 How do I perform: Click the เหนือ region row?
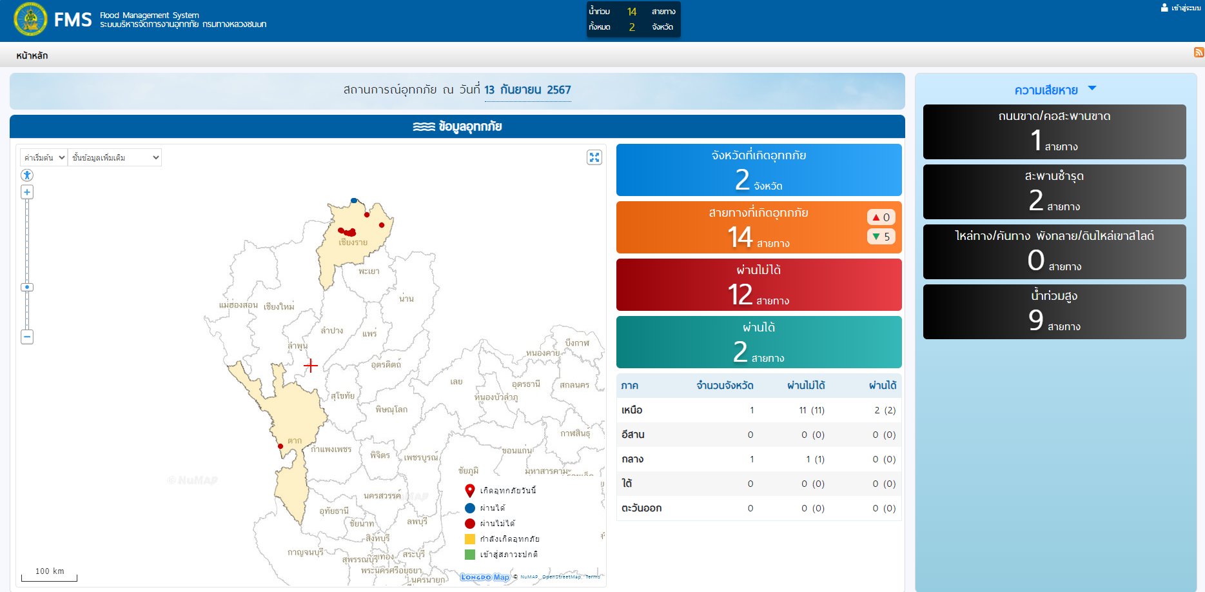pos(759,410)
